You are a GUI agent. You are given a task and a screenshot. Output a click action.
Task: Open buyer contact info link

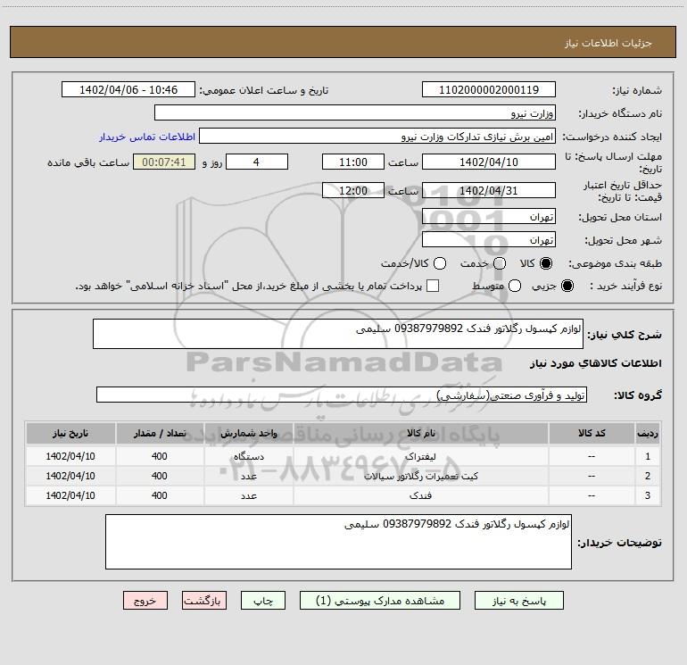tap(147, 137)
